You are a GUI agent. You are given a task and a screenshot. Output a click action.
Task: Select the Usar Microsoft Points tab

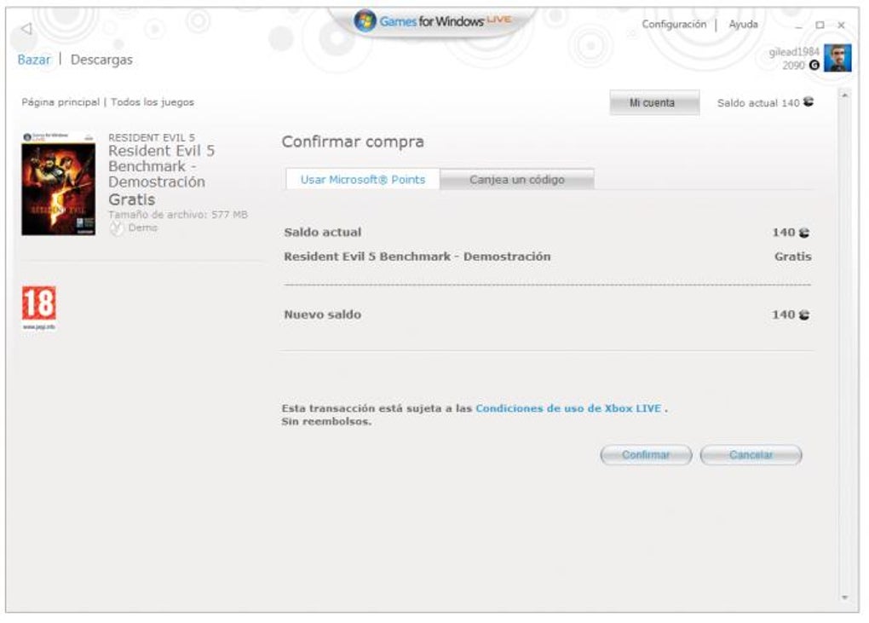point(363,180)
